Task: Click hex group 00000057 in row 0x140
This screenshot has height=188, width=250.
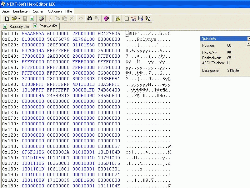Action: [x=109, y=146]
